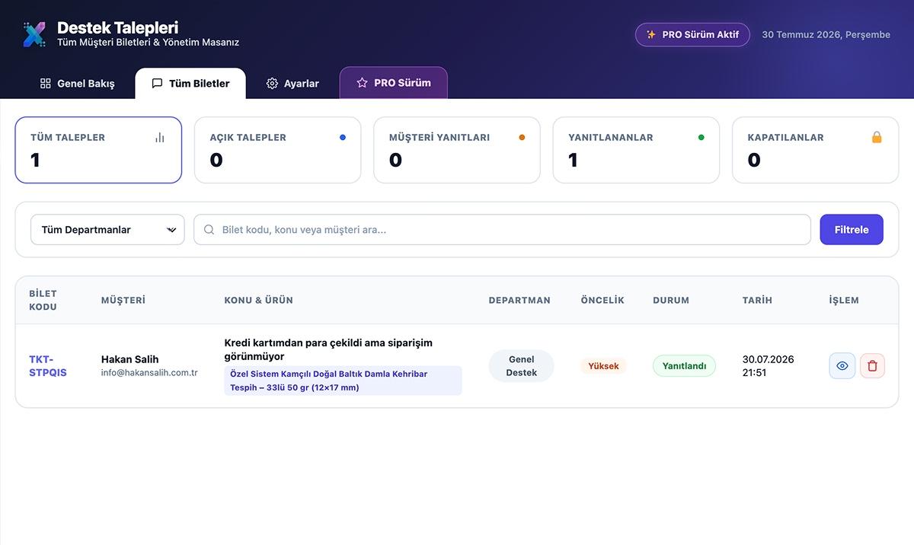Screen dimensions: 914x545
Task: Filter by the Açık Talepler card
Action: [278, 150]
